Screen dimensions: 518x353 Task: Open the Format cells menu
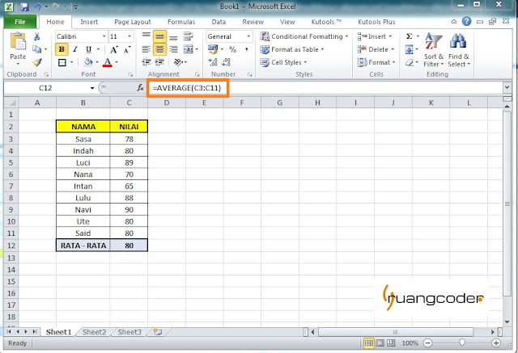(376, 62)
